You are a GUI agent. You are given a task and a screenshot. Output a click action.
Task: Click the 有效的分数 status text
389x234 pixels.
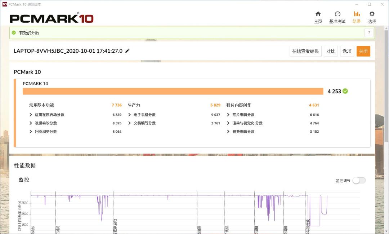[x=29, y=33]
